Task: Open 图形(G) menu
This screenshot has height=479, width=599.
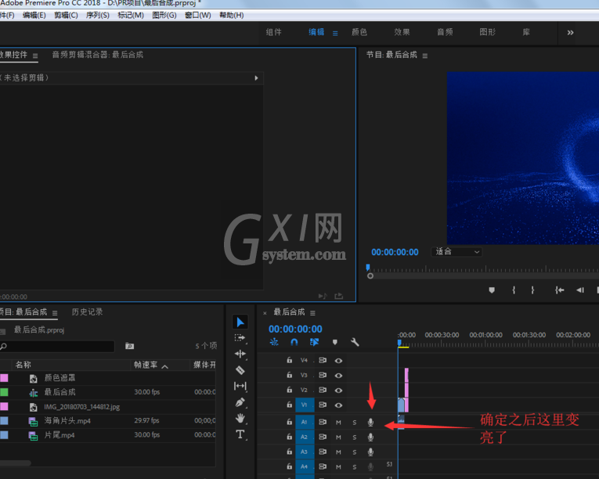Action: pyautogui.click(x=164, y=16)
